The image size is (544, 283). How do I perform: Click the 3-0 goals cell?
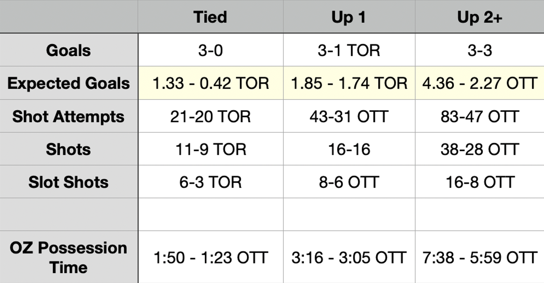click(x=210, y=50)
